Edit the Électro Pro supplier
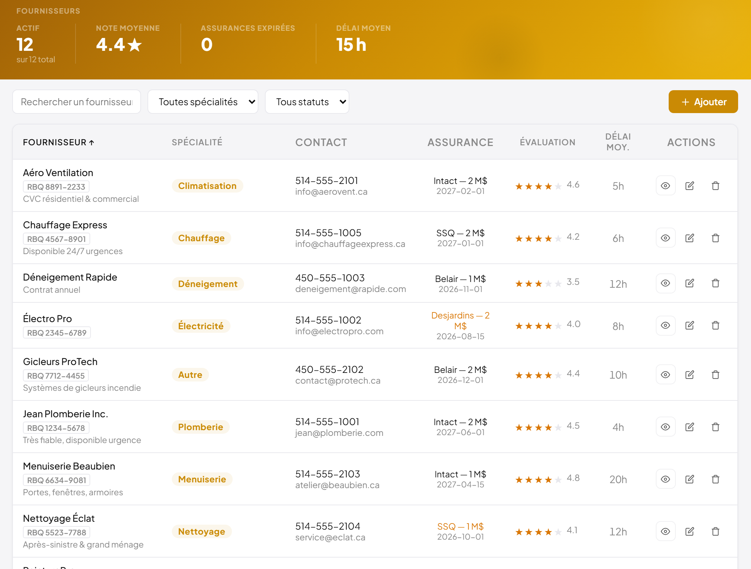Screen dimensions: 751x569 pyautogui.click(x=690, y=325)
